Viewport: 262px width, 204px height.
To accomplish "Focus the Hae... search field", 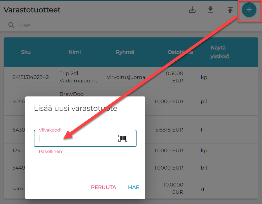I will pyautogui.click(x=88, y=25).
